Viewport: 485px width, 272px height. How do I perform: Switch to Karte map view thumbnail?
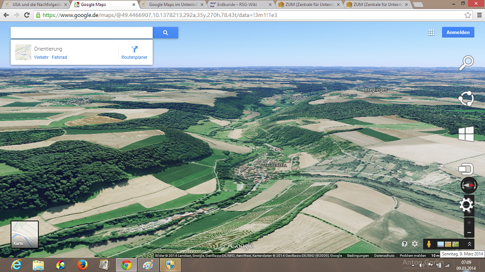click(x=25, y=234)
